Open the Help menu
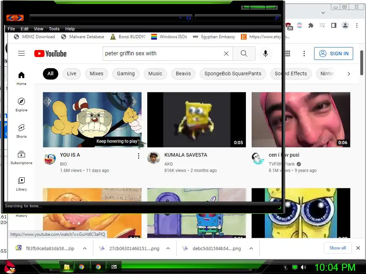 [x=70, y=29]
